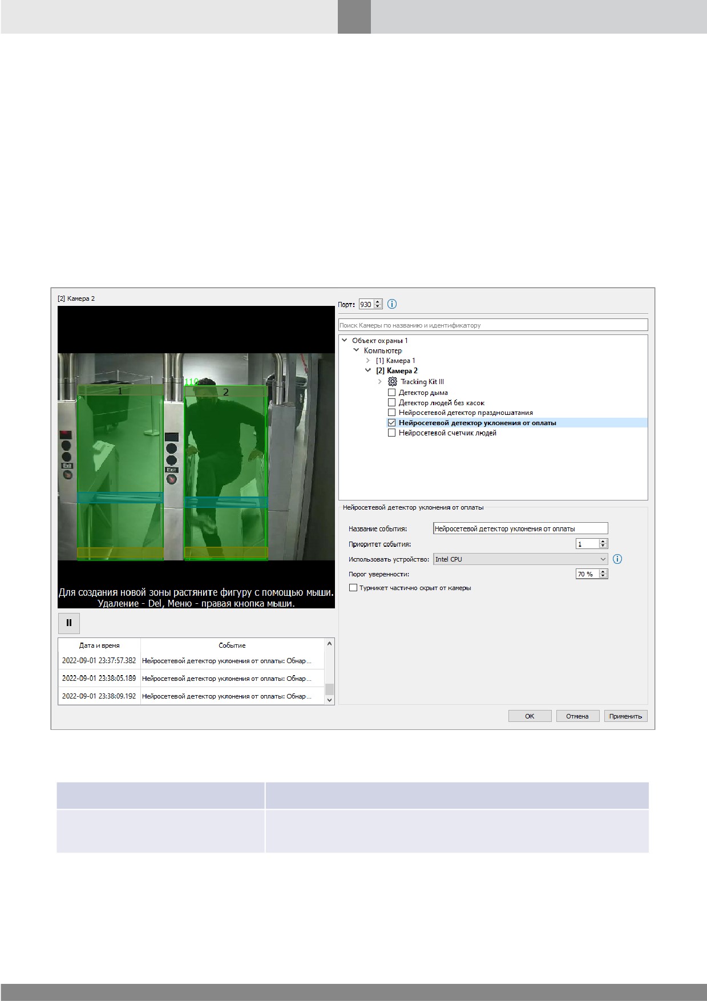Viewport: 707px width, 1001px height.
Task: Click the OK button
Action: coord(530,716)
